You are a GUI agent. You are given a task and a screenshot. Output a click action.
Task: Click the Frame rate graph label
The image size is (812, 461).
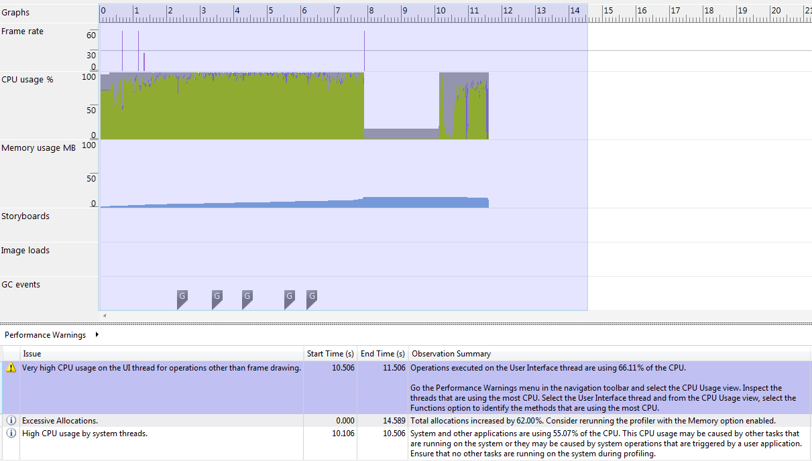coord(22,31)
